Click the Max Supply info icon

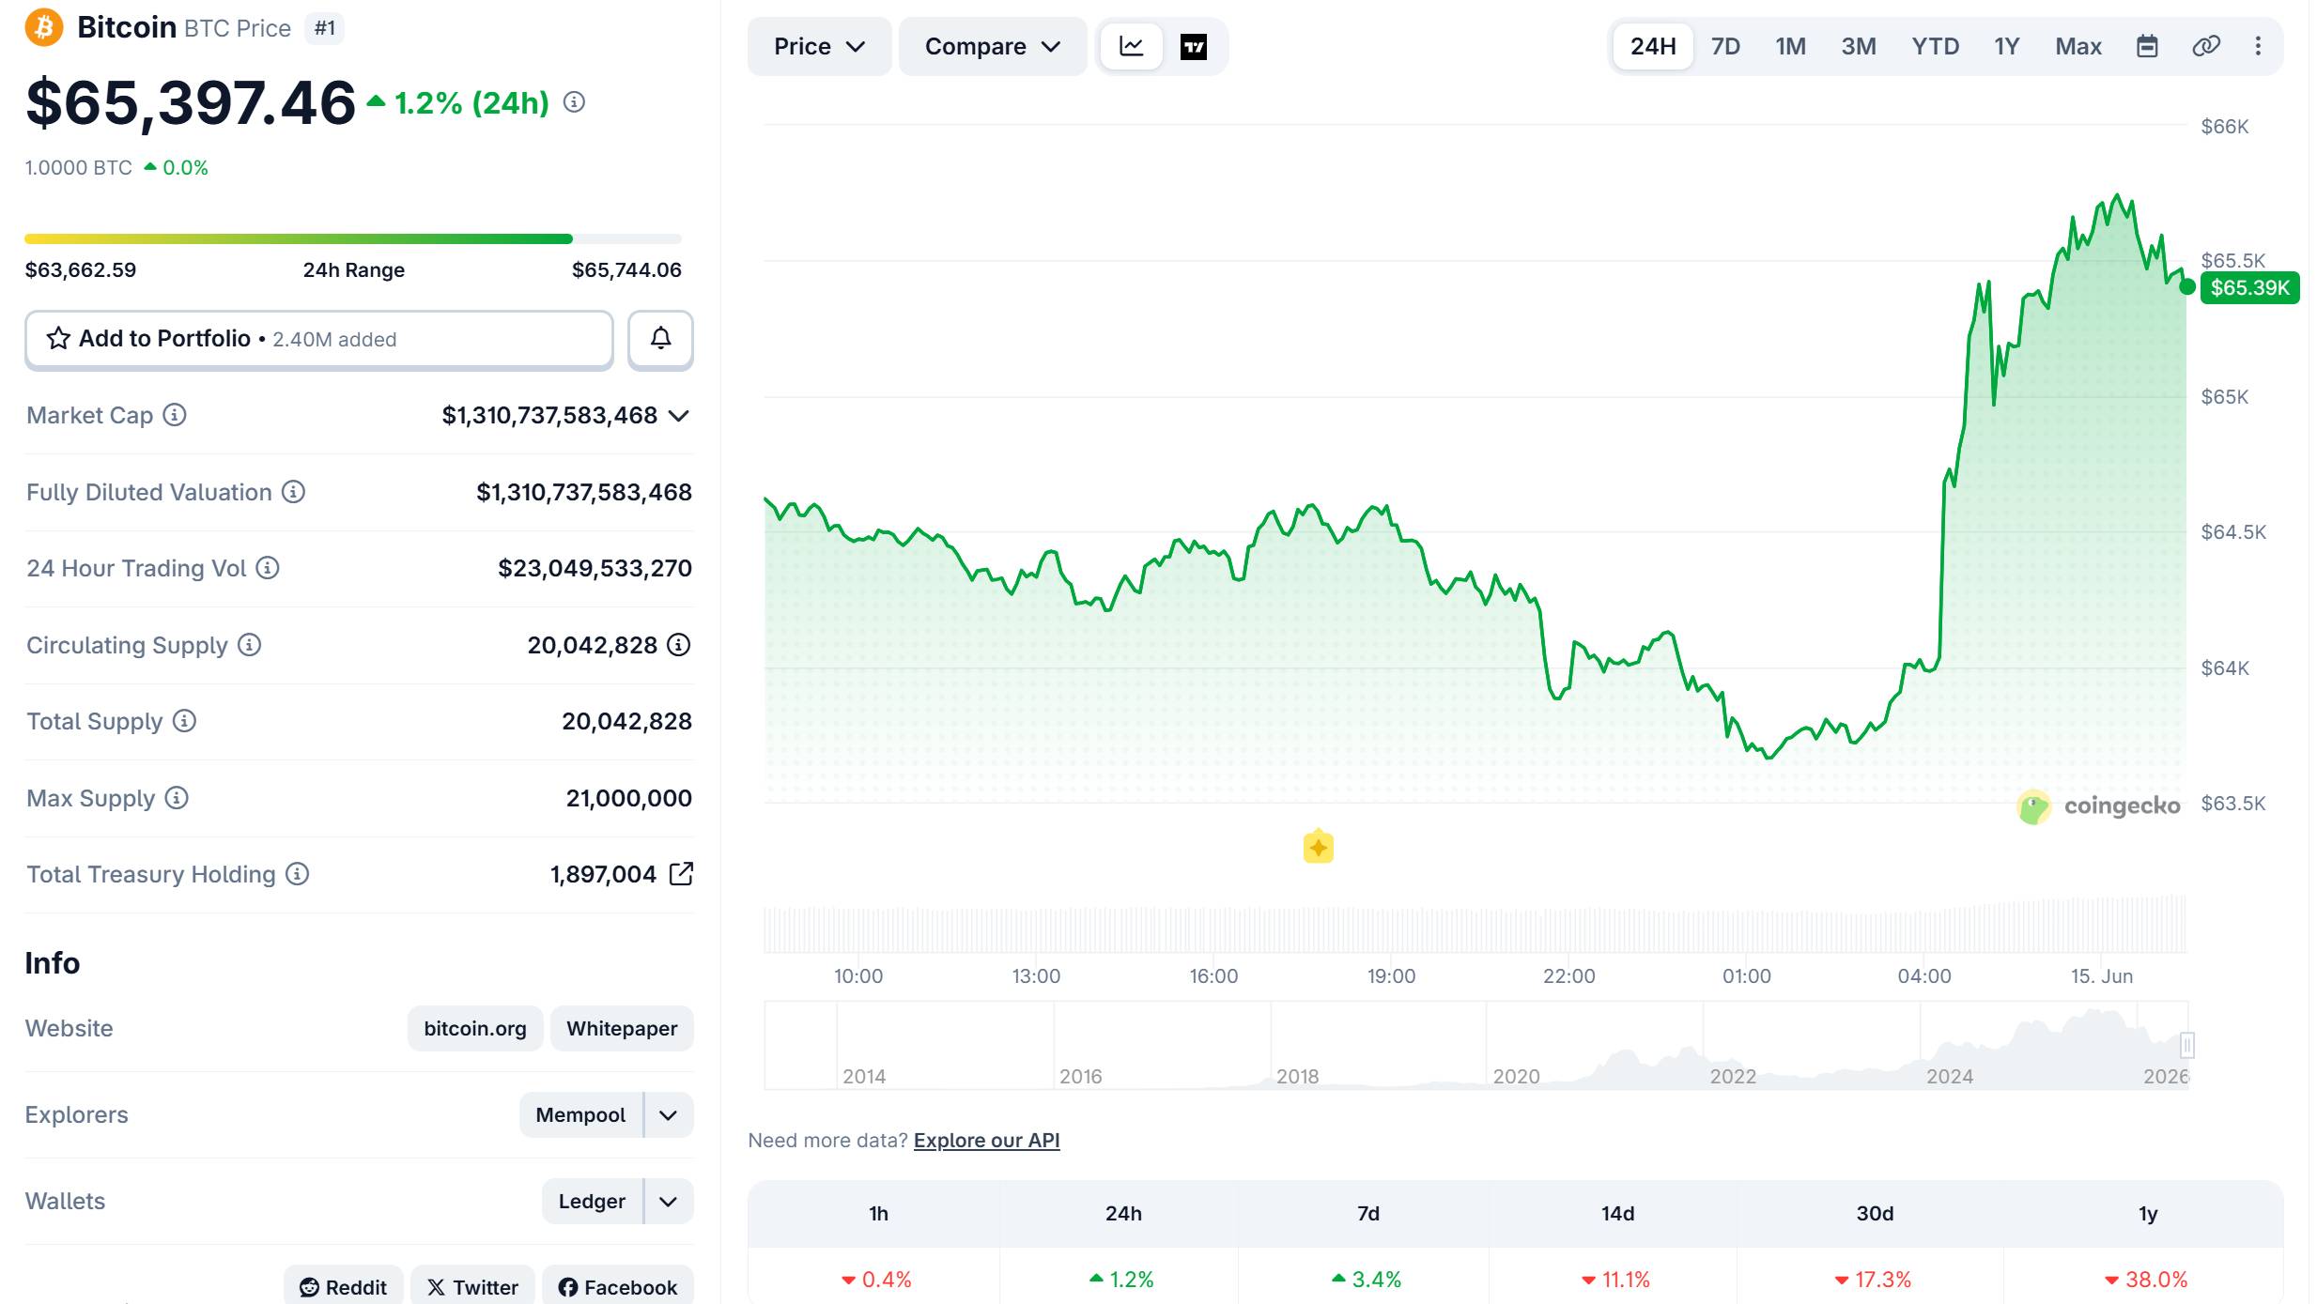[177, 798]
